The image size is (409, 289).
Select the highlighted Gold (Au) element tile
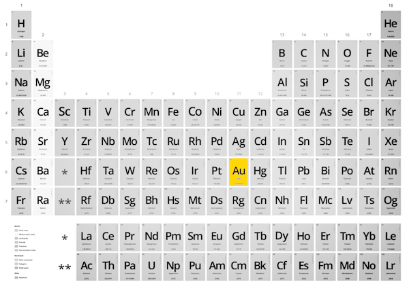(239, 173)
